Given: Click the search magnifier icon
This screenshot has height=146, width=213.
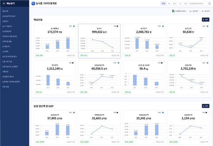Looking at the screenshot, I should tap(209, 3).
